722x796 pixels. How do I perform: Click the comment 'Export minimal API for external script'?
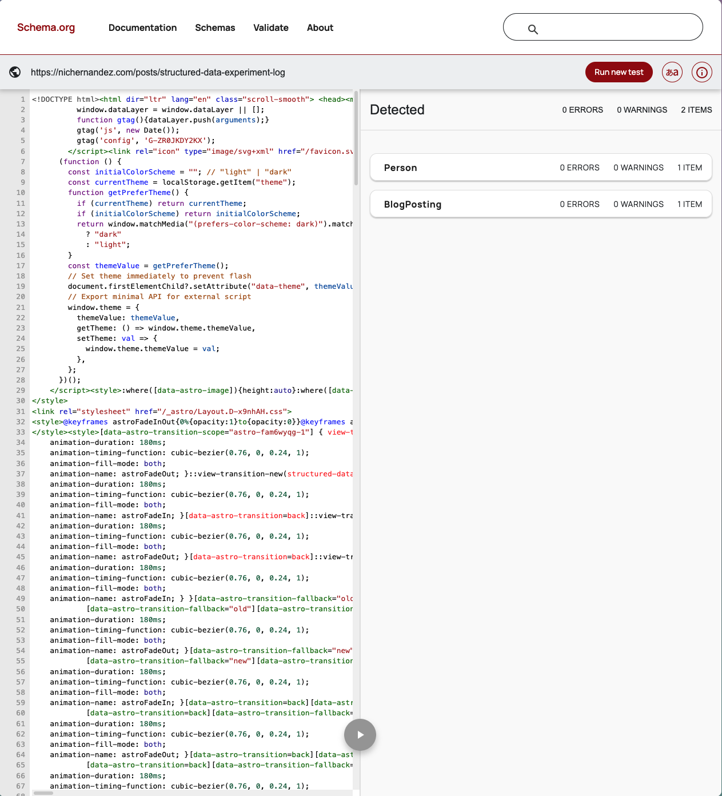click(159, 297)
